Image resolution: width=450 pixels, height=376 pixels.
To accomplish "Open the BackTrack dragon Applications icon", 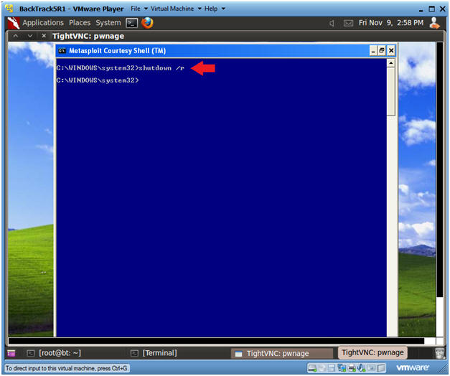I will click(x=13, y=23).
